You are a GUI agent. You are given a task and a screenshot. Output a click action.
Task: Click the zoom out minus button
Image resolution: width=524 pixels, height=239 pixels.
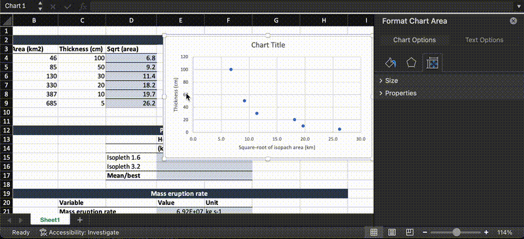424,232
